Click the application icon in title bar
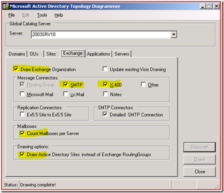The height and width of the screenshot is (193, 224). click(6, 6)
